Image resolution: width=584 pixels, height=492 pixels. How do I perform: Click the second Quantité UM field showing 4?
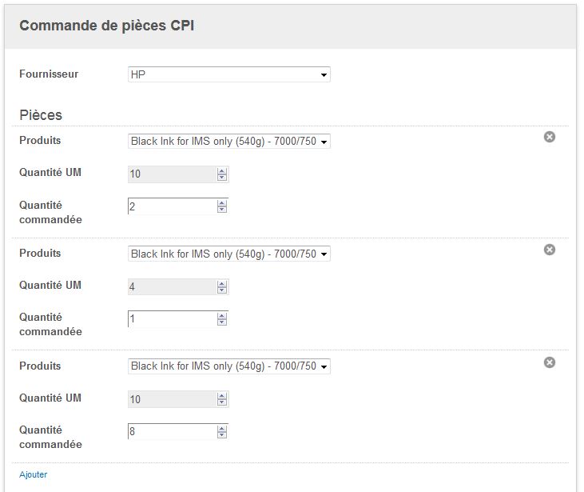coord(172,286)
